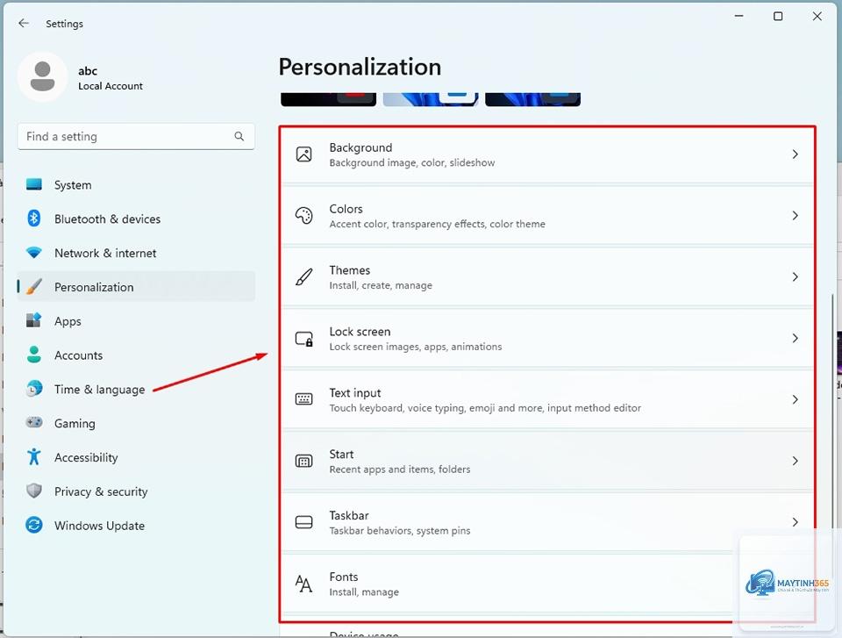Click the Text input keyboard icon
The width and height of the screenshot is (842, 638).
tap(304, 399)
